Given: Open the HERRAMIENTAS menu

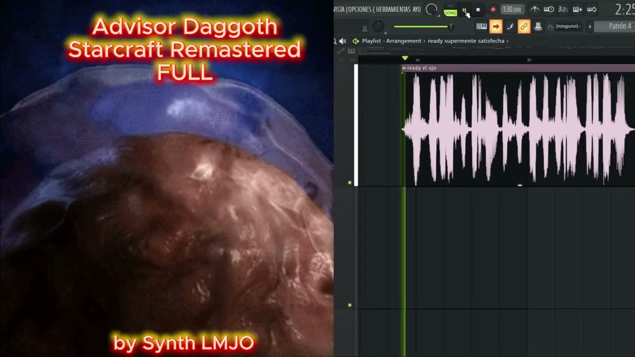Looking at the screenshot, I should click(x=393, y=9).
